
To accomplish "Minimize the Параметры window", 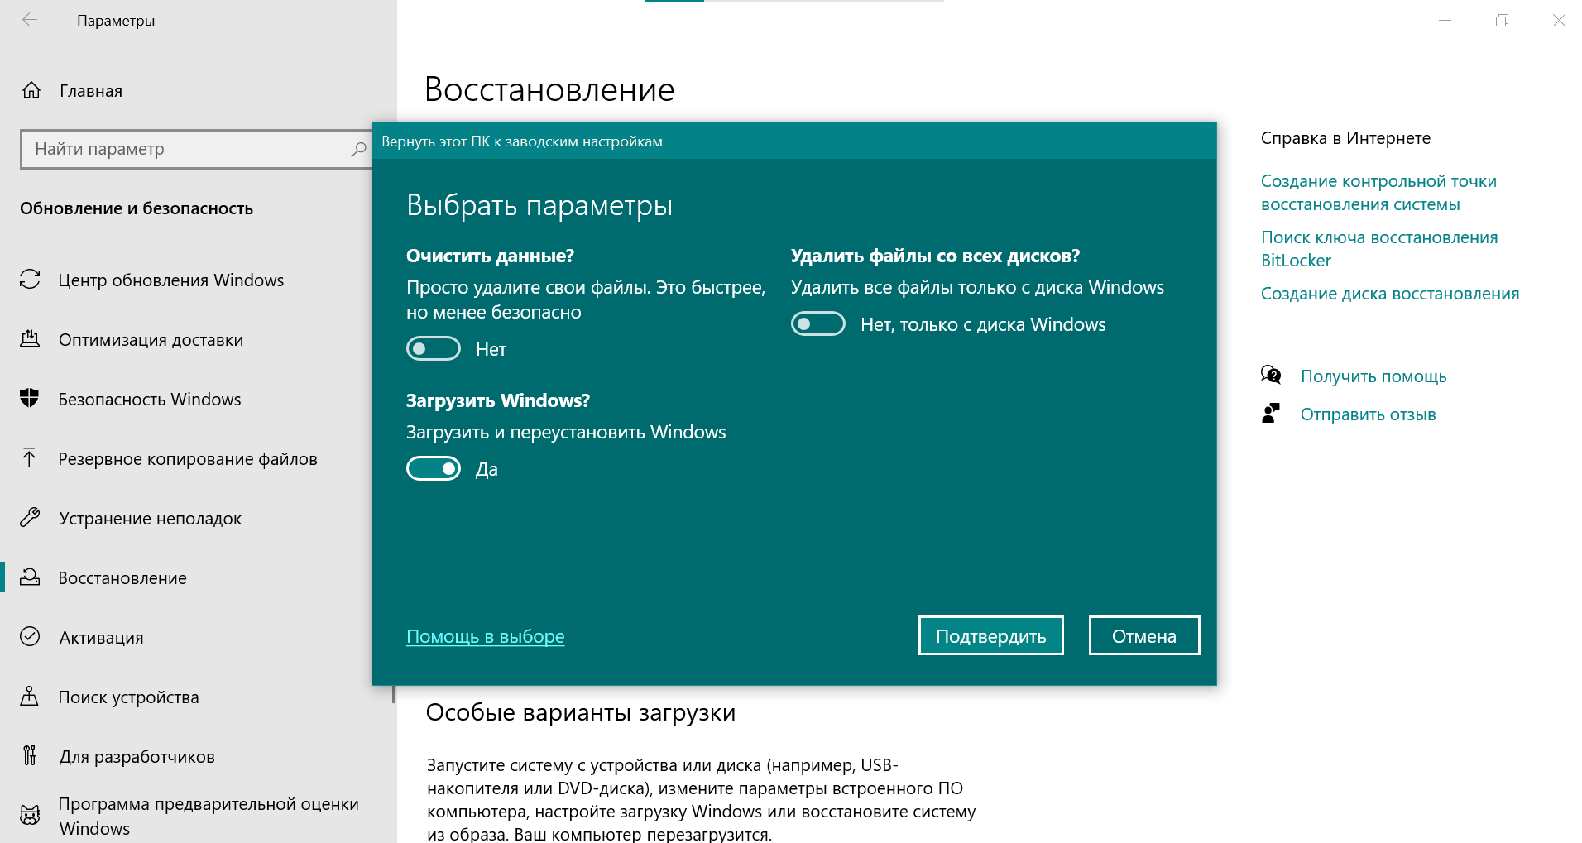I will tap(1445, 20).
